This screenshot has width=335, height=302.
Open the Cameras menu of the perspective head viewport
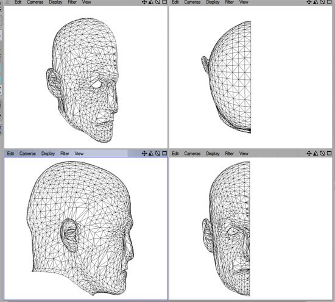coord(35,2)
